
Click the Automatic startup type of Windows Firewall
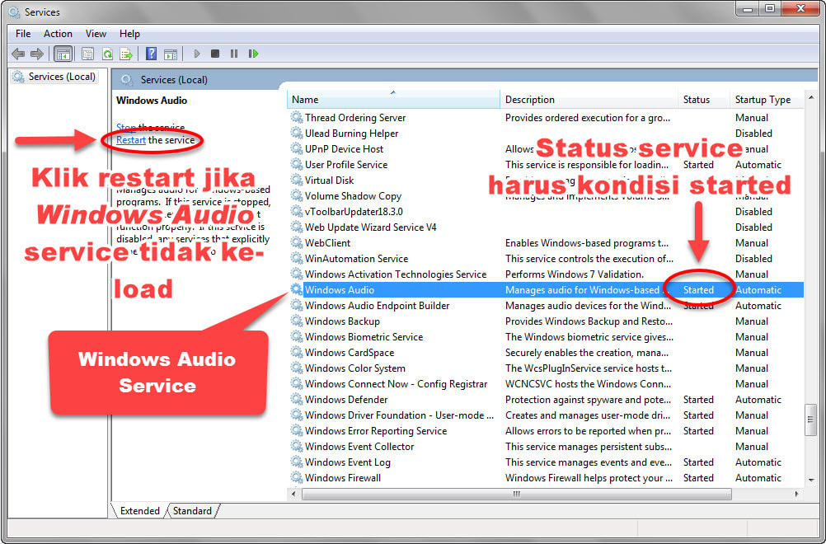pyautogui.click(x=758, y=477)
